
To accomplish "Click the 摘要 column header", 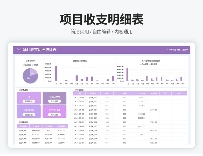I will tap(125, 93).
